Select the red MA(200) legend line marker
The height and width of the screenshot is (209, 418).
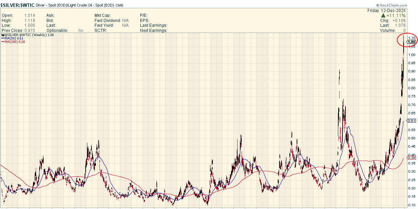pyautogui.click(x=3, y=42)
